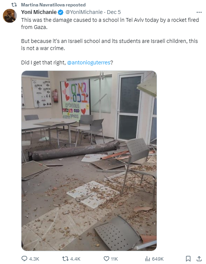Click the @YoniMichanie handle
The image size is (206, 264).
[x=84, y=12]
